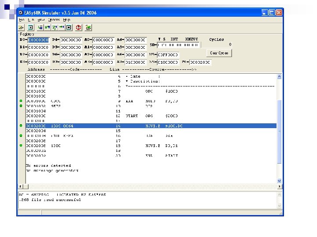This screenshot has width=317, height=237.
Task: Toggle breakpoint dot at address line 9
Action: [21, 101]
